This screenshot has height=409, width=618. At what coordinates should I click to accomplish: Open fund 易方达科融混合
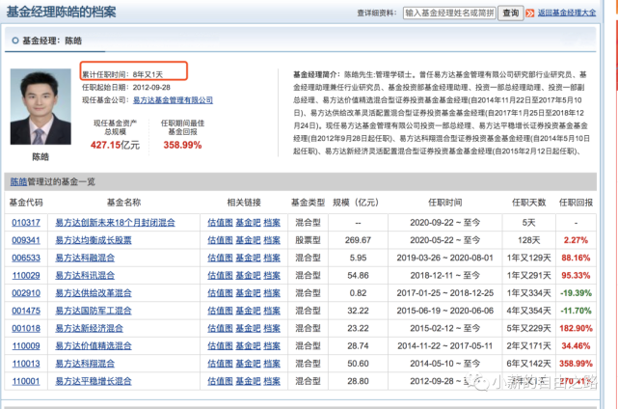pyautogui.click(x=85, y=258)
